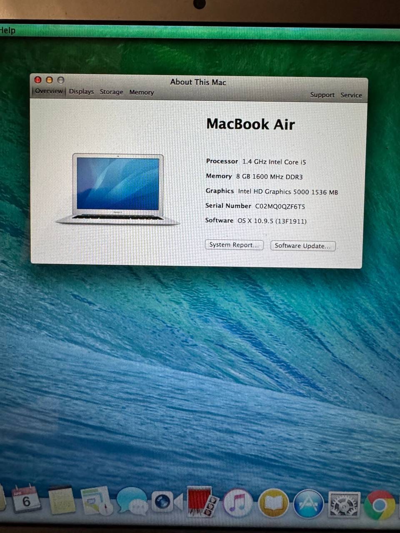Click the System Report button

[x=234, y=245]
